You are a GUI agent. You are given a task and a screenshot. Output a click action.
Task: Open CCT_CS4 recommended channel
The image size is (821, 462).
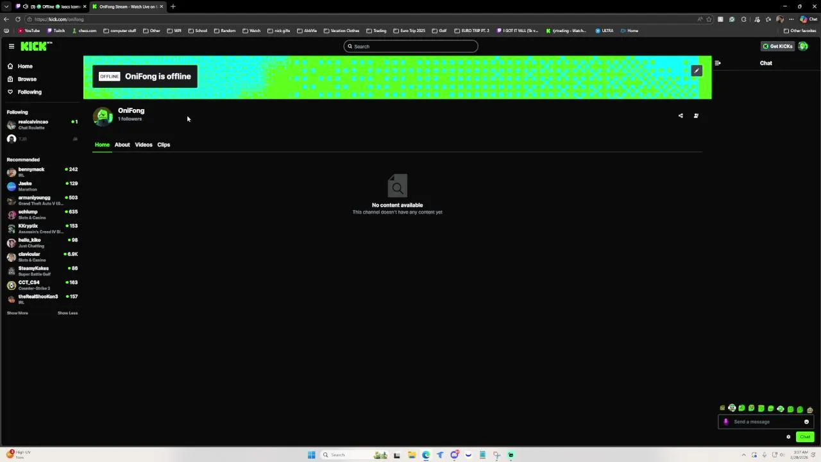click(42, 285)
